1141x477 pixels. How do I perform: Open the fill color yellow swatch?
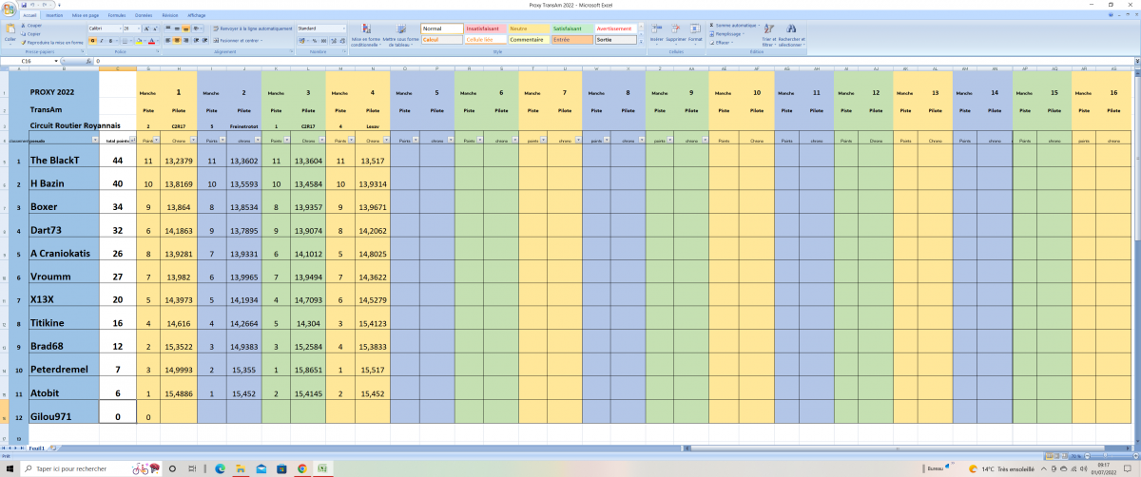[x=138, y=41]
